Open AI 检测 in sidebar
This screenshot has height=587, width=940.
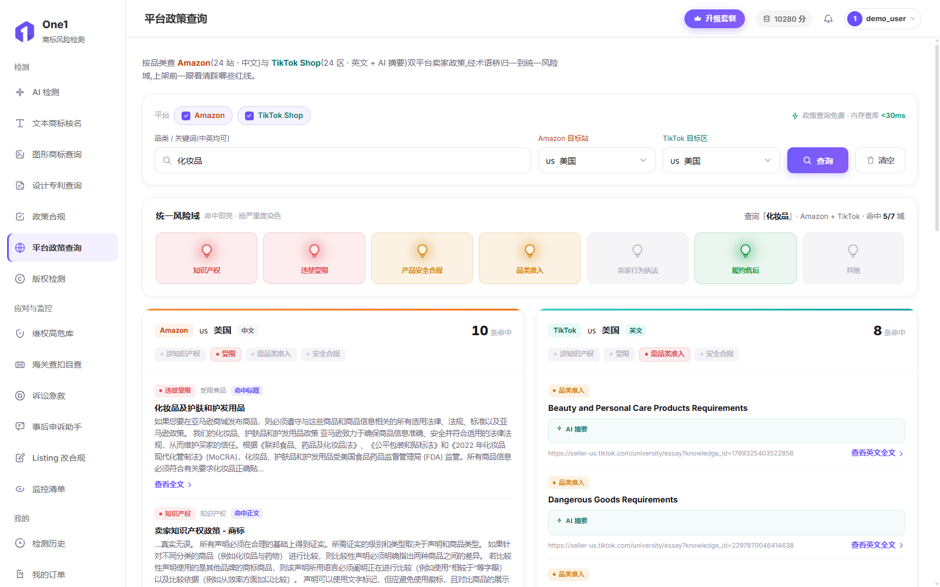tap(63, 92)
